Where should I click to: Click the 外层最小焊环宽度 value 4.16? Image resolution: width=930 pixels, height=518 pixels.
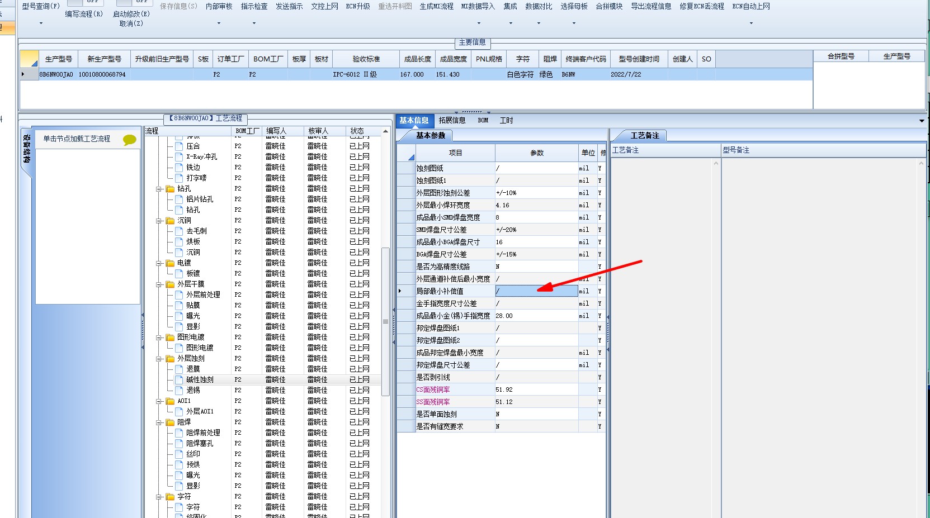pyautogui.click(x=536, y=205)
